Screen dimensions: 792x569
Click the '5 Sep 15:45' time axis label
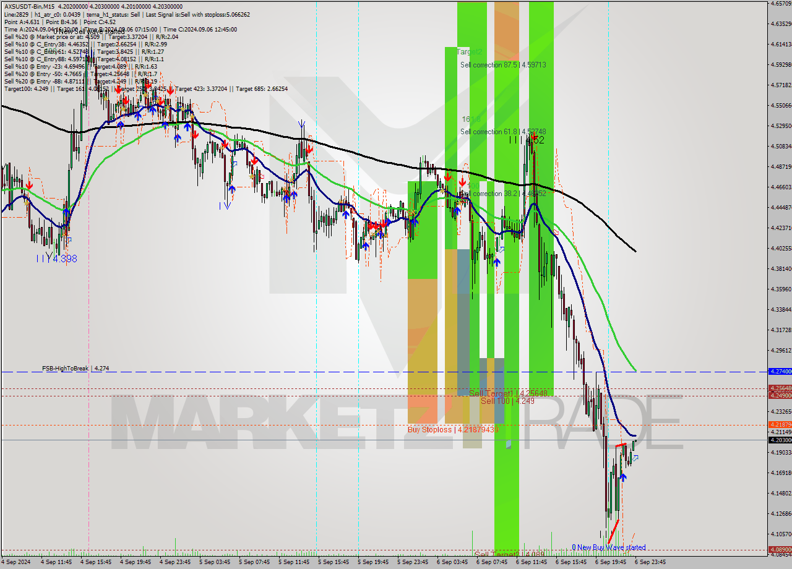pyautogui.click(x=334, y=562)
